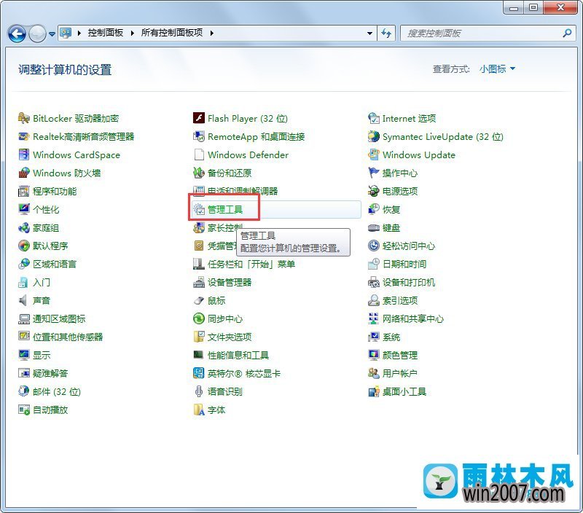Open 日期和时间 link
This screenshot has height=513, width=583.
pos(404,264)
